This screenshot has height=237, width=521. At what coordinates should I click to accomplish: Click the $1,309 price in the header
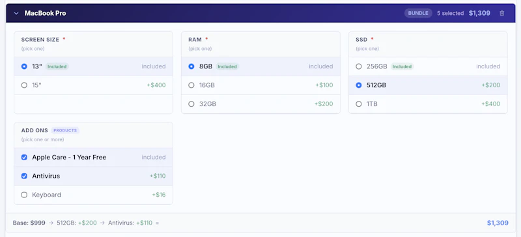point(479,13)
